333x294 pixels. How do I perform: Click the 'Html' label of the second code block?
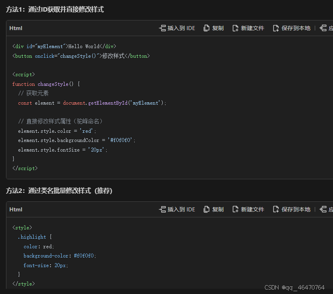[16, 209]
